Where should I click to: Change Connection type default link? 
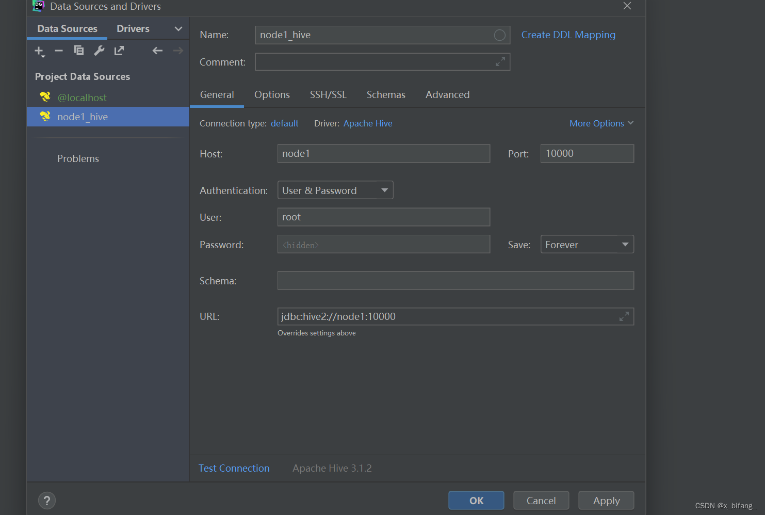tap(285, 123)
